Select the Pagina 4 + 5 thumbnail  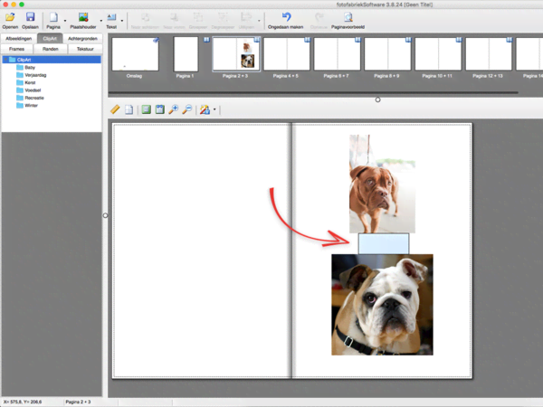coord(286,54)
